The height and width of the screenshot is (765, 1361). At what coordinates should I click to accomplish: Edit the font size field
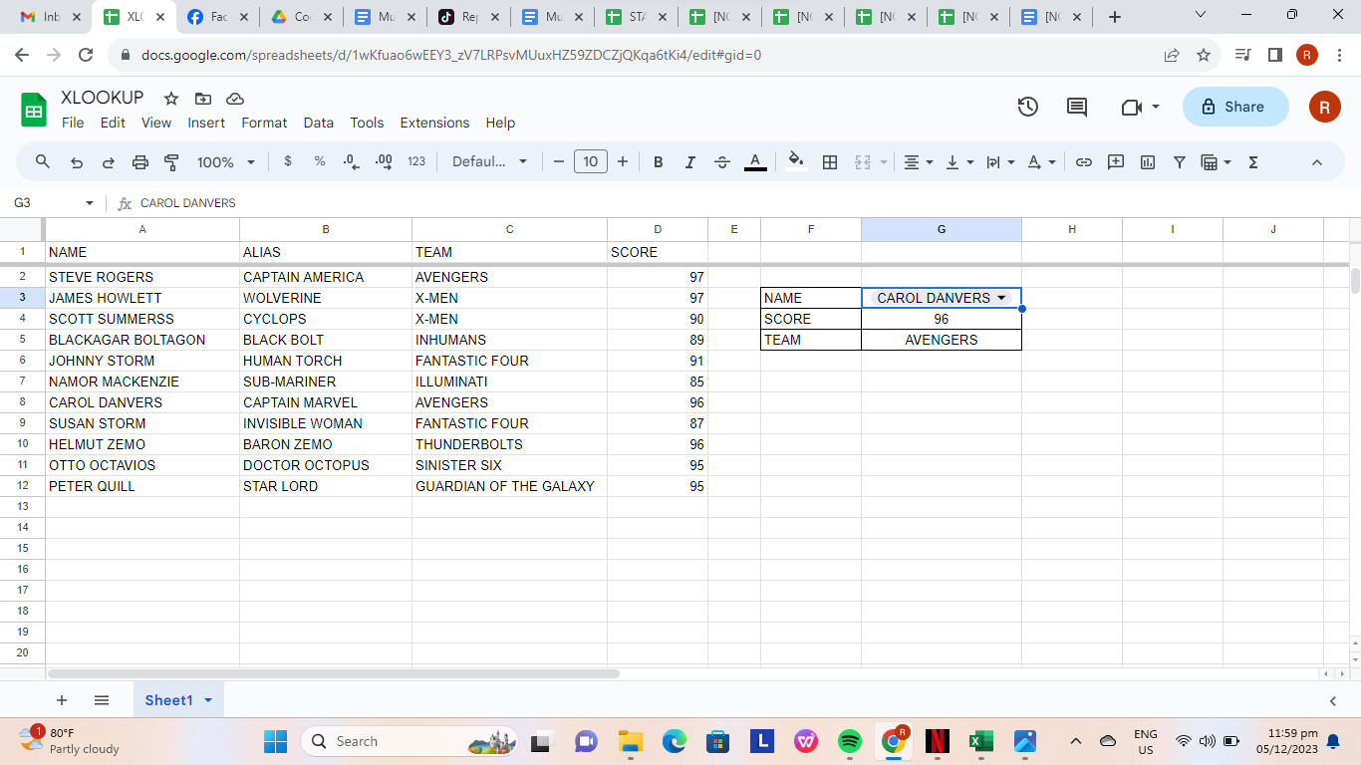click(x=591, y=161)
